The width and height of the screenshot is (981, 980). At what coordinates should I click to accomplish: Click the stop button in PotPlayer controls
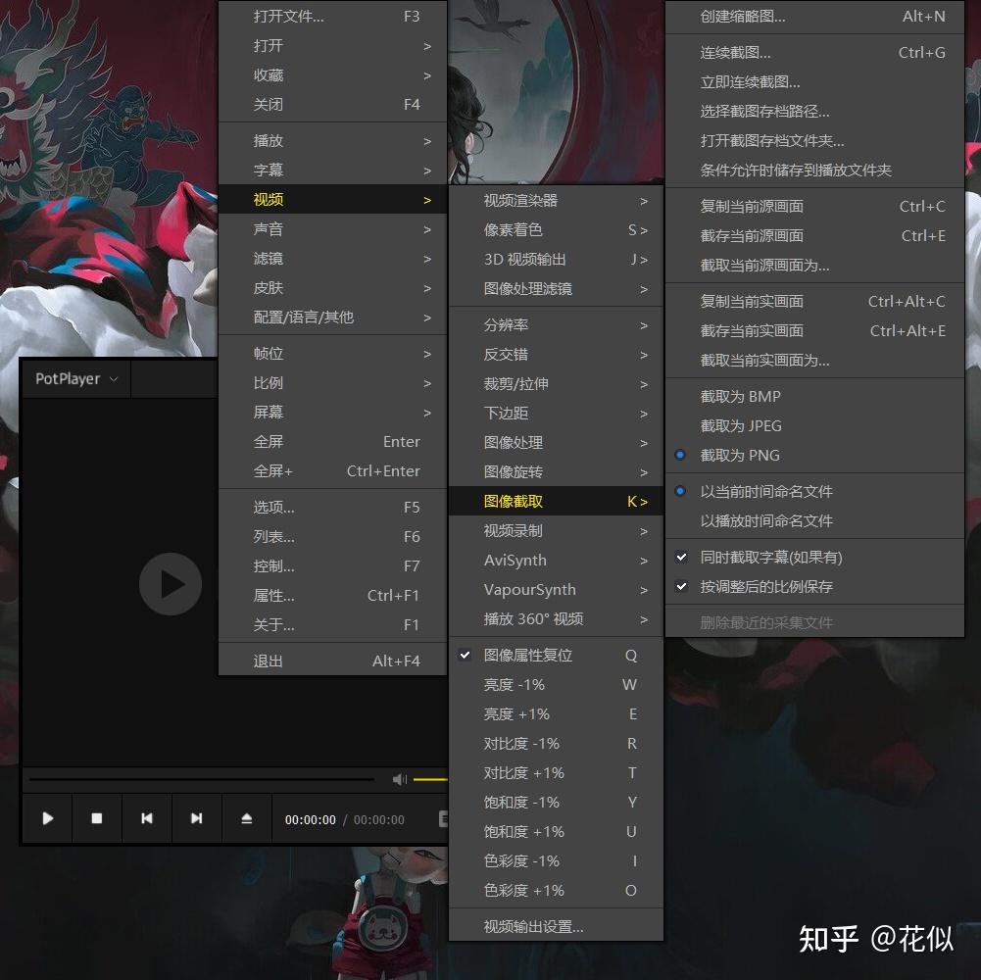coord(97,818)
